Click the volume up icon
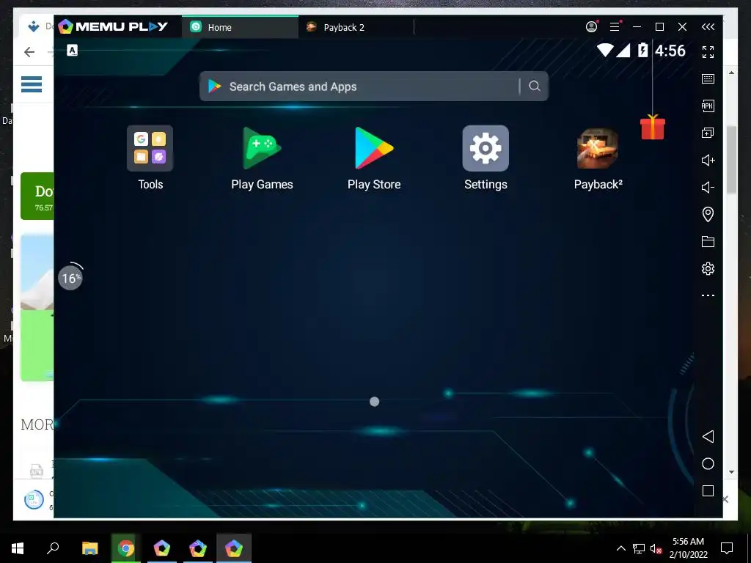The height and width of the screenshot is (563, 751). tap(708, 160)
